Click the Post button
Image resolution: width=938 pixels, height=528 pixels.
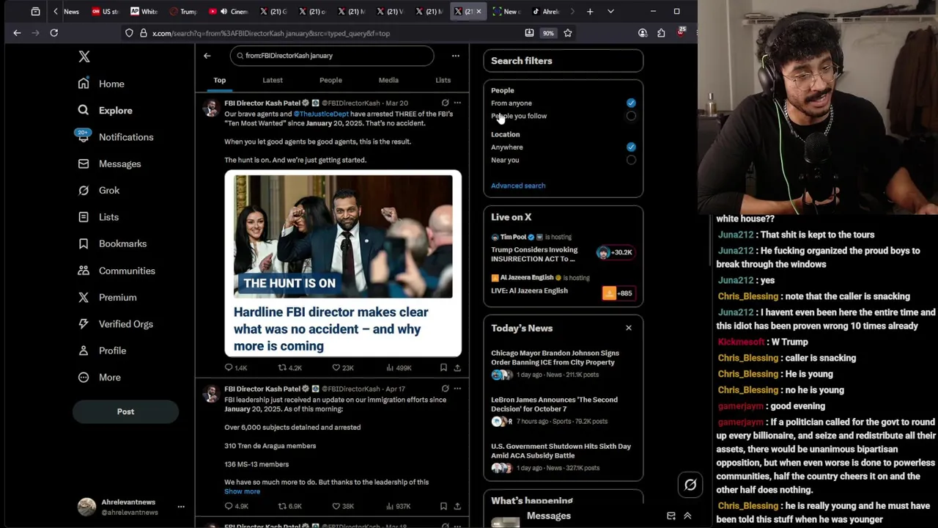click(x=125, y=411)
